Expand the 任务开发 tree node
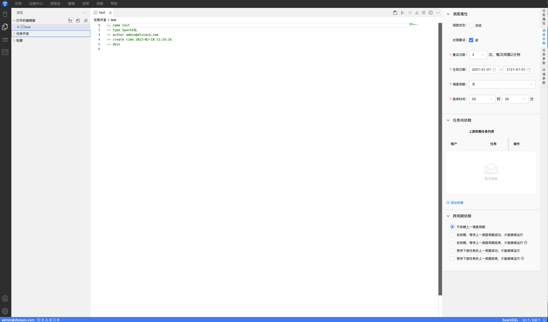This screenshot has height=322, width=548. point(14,34)
